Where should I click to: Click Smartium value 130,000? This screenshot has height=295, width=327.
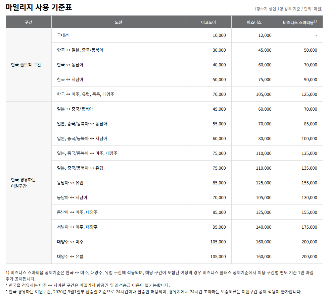pyautogui.click(x=309, y=197)
